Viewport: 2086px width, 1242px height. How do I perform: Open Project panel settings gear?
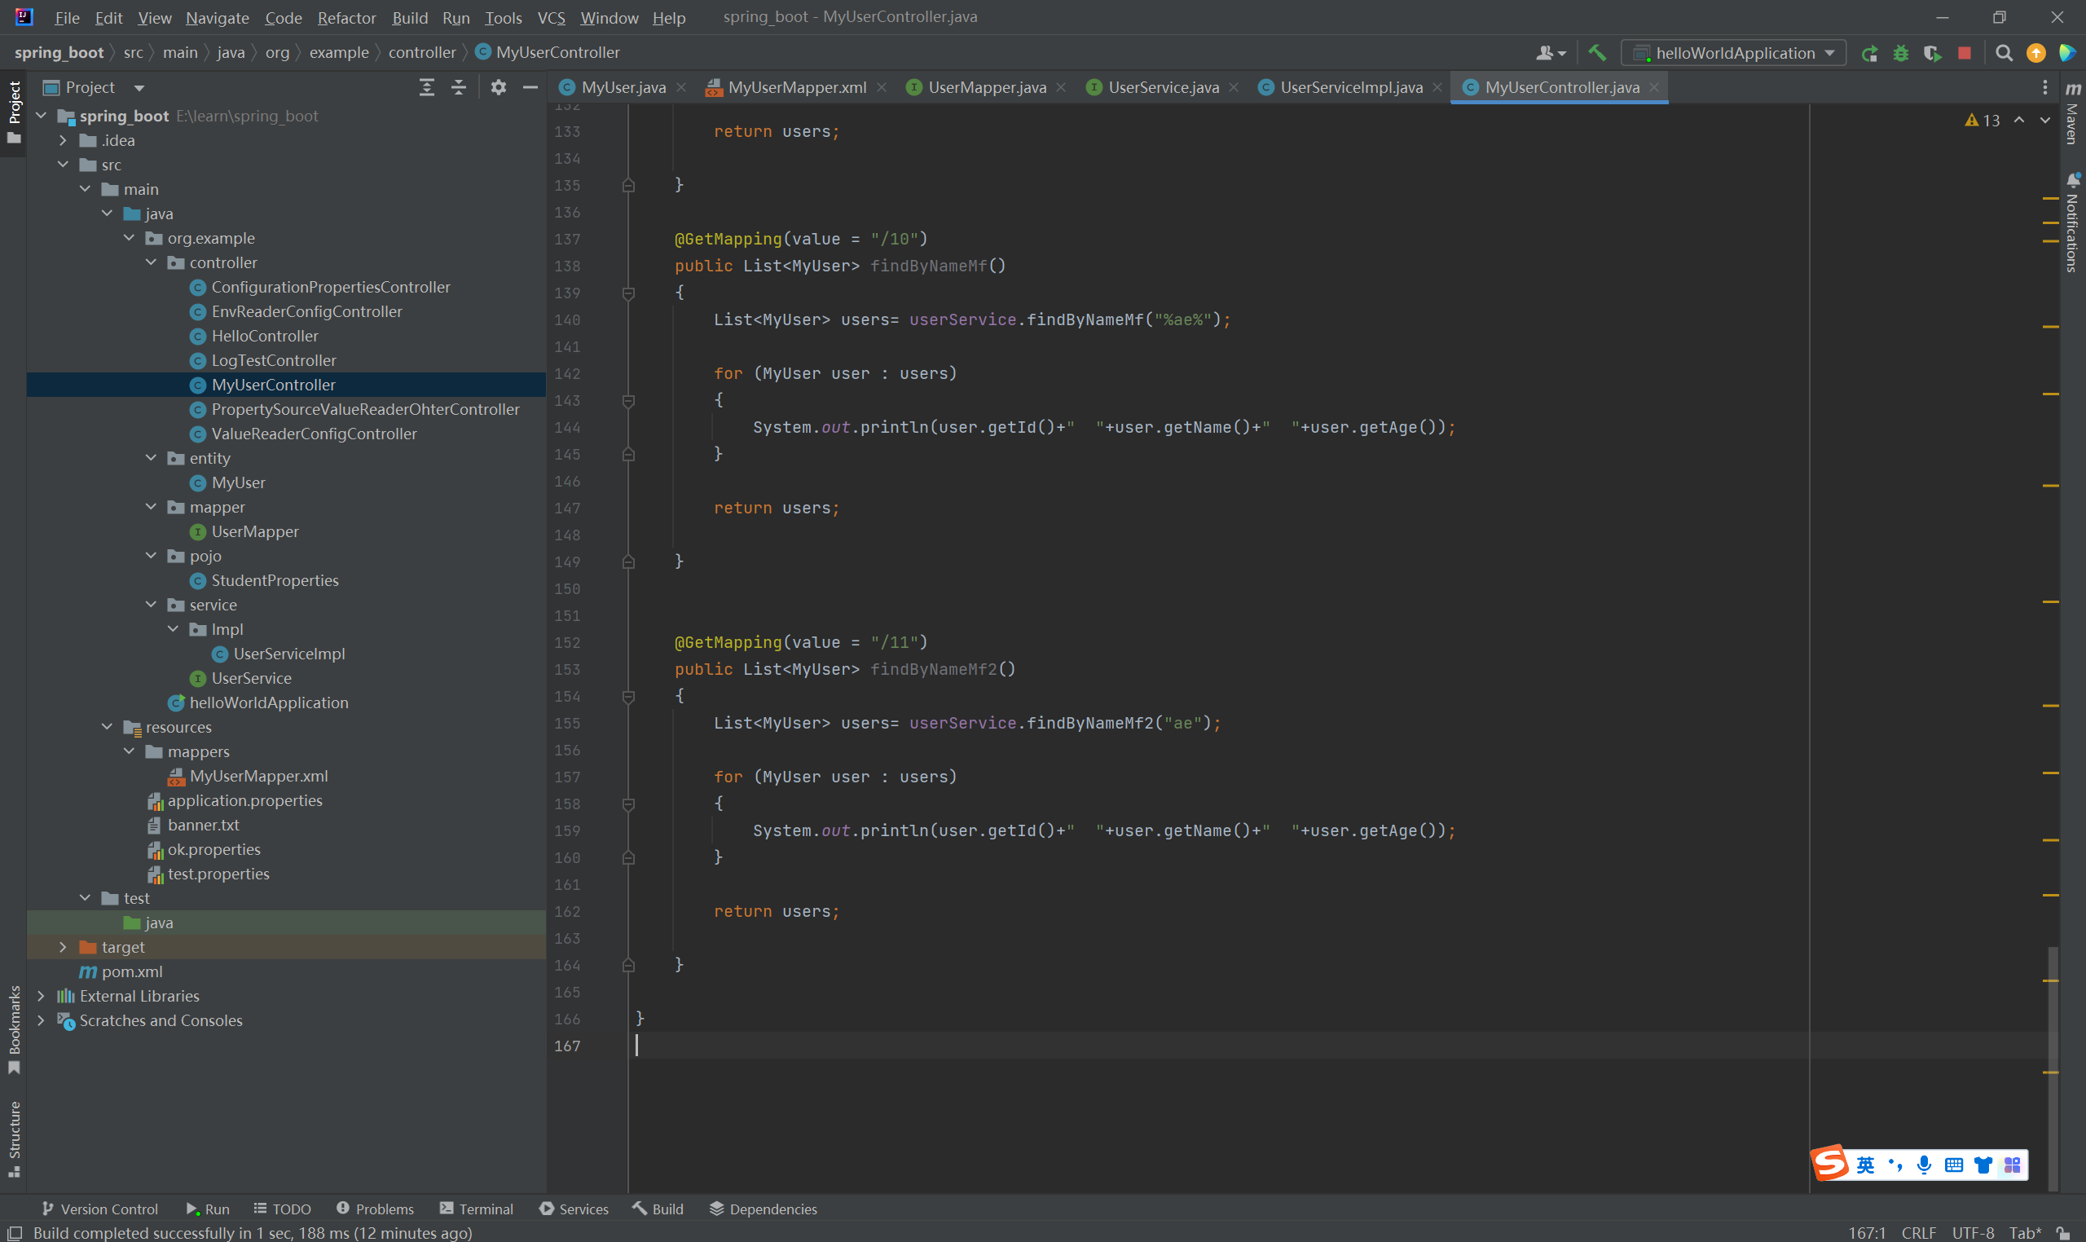(499, 87)
